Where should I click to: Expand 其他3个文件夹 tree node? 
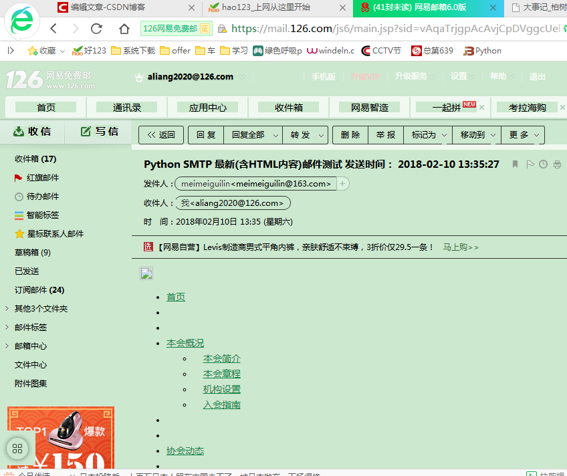point(7,308)
